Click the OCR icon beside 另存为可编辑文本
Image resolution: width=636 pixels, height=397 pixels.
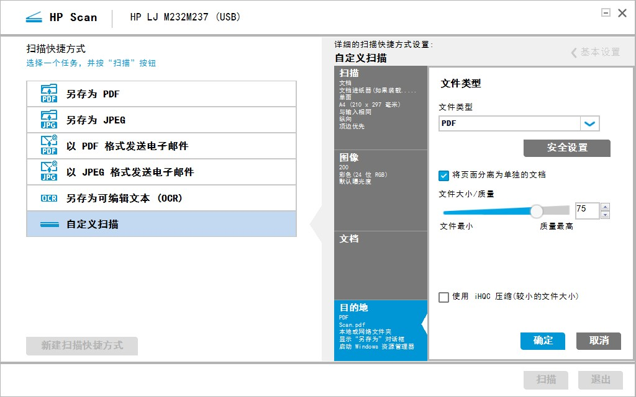pyautogui.click(x=49, y=198)
